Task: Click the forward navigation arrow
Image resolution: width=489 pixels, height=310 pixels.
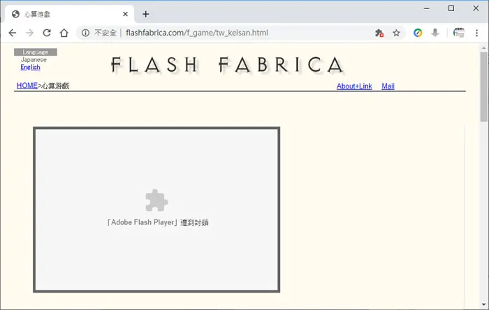Action: click(x=29, y=33)
